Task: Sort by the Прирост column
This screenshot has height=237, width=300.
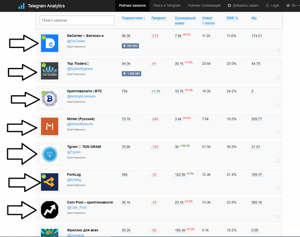Action: [x=158, y=18]
